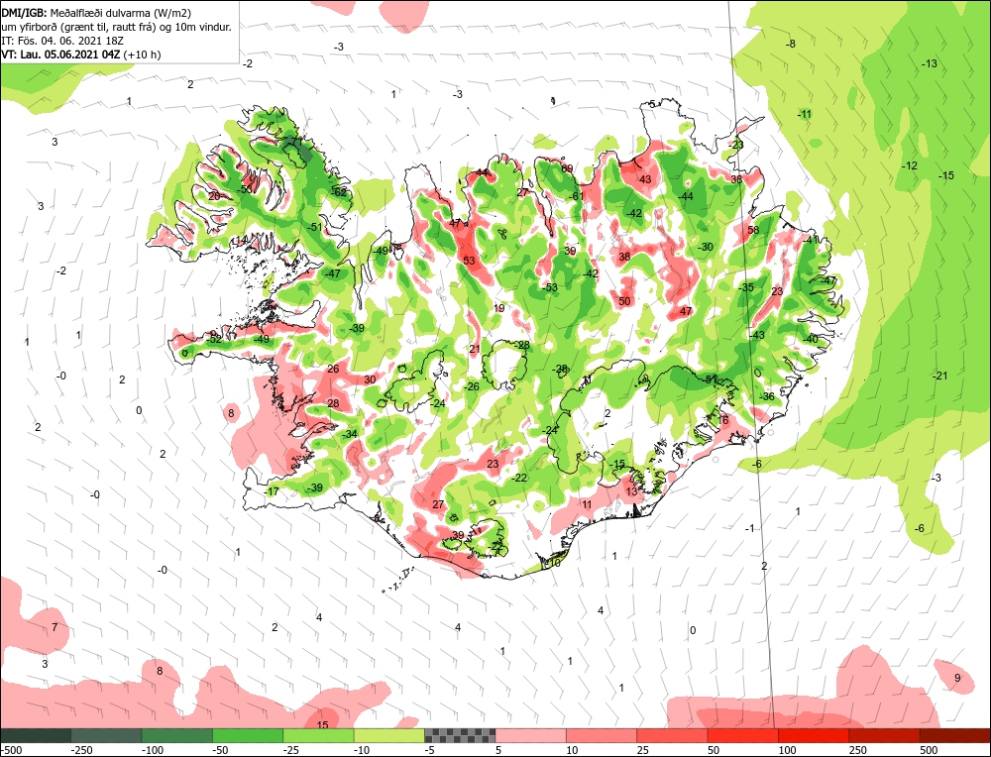Click the map value '-40' in the east fjords
Screen dimensions: 991x757
click(x=811, y=339)
